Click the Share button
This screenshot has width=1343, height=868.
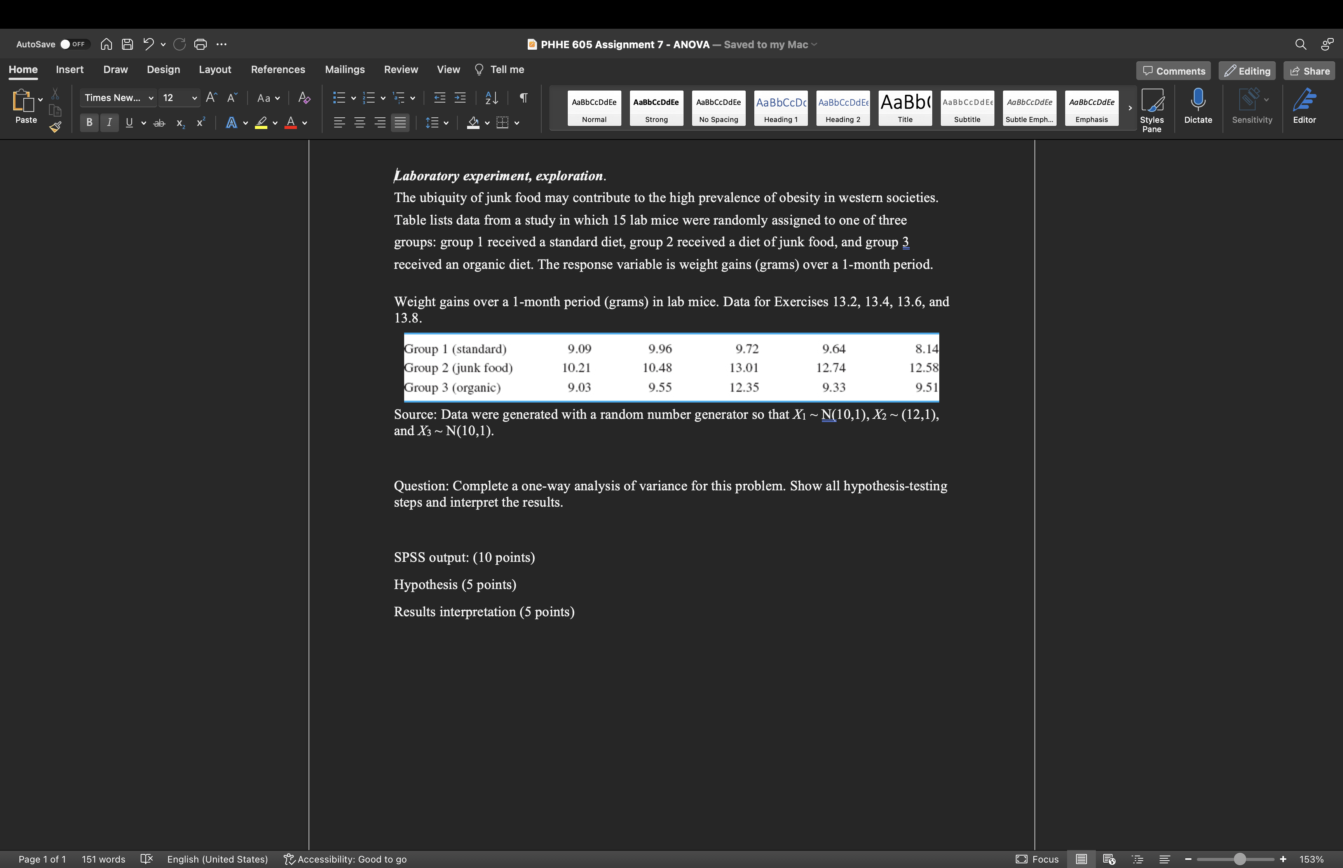1310,70
